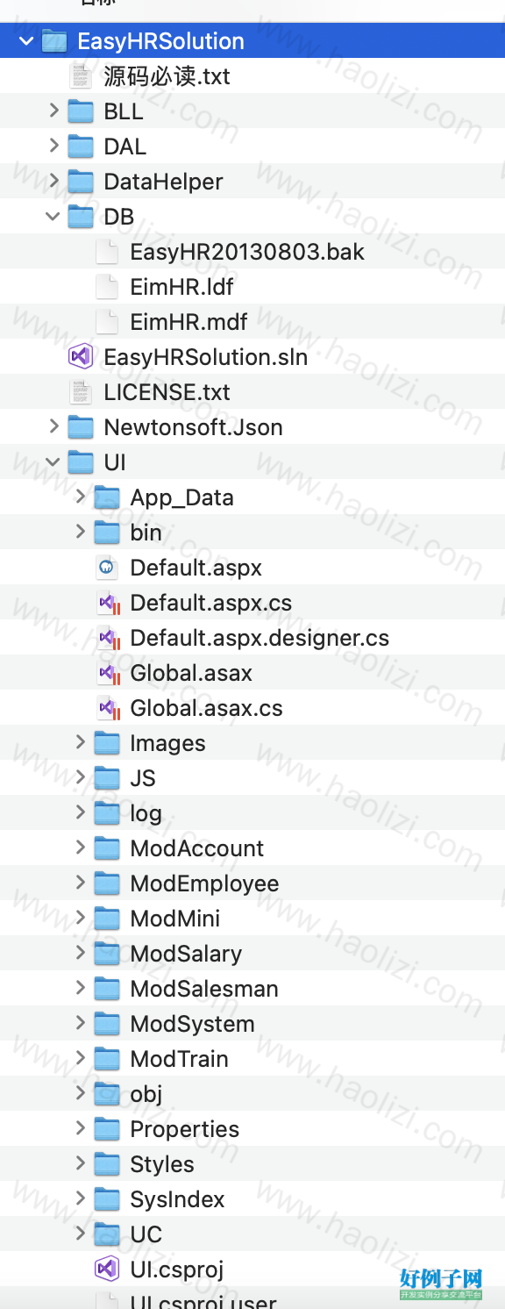
Task: Click the EasyHR20130803.bak file icon
Action: click(x=107, y=252)
